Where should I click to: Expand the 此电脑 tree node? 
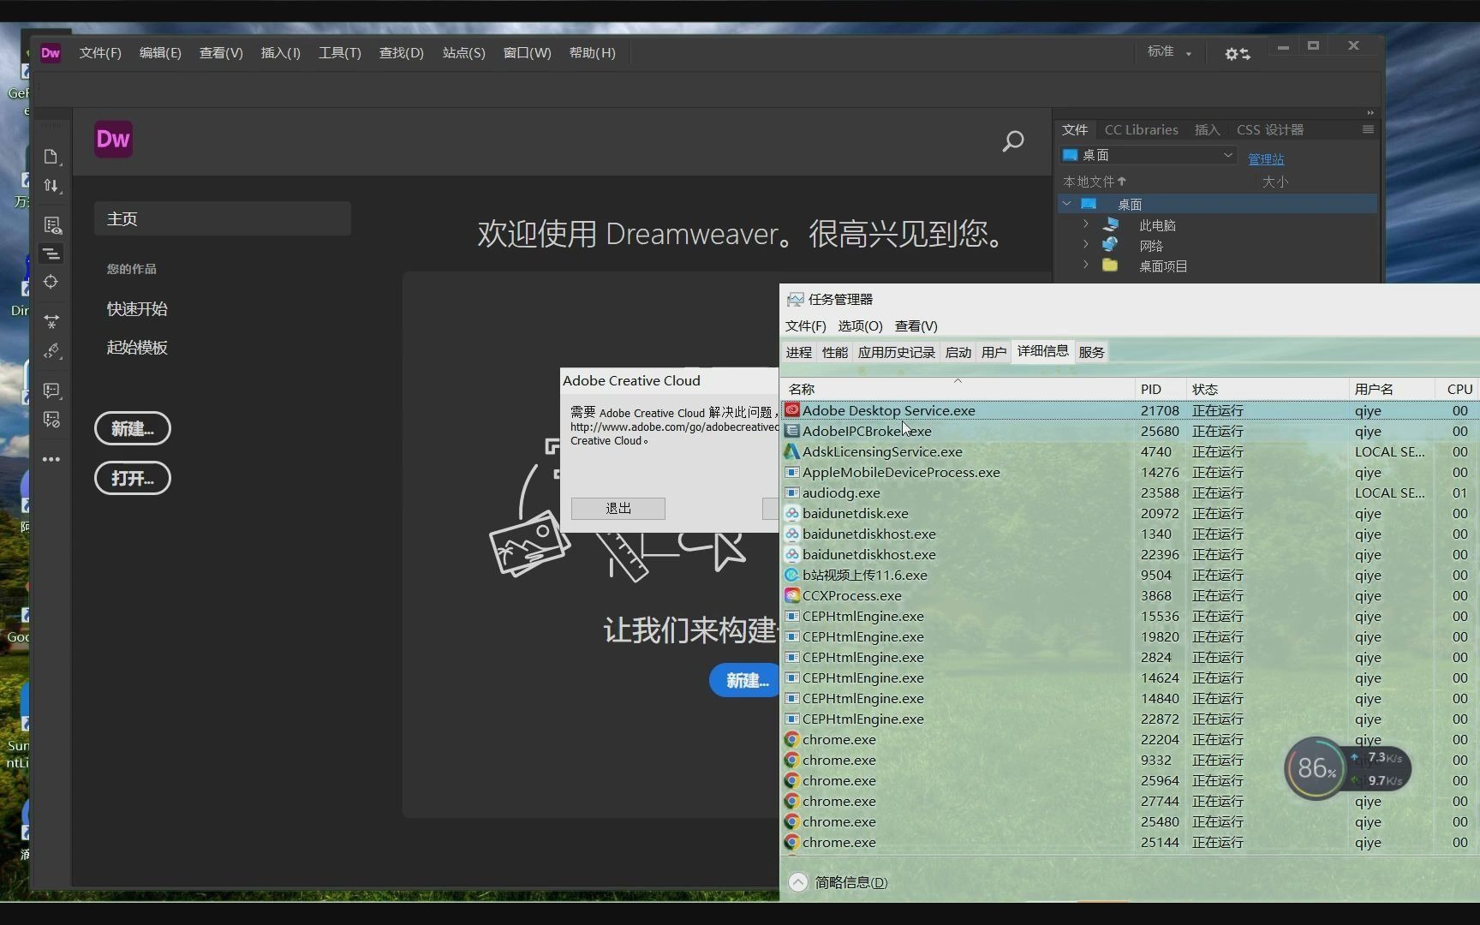(x=1086, y=224)
